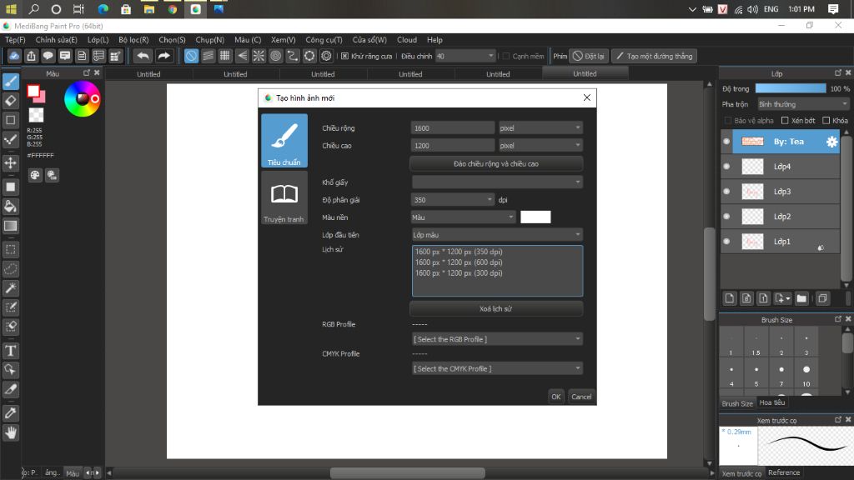Click the Undo arrow in toolbar
Image resolution: width=854 pixels, height=480 pixels.
143,56
